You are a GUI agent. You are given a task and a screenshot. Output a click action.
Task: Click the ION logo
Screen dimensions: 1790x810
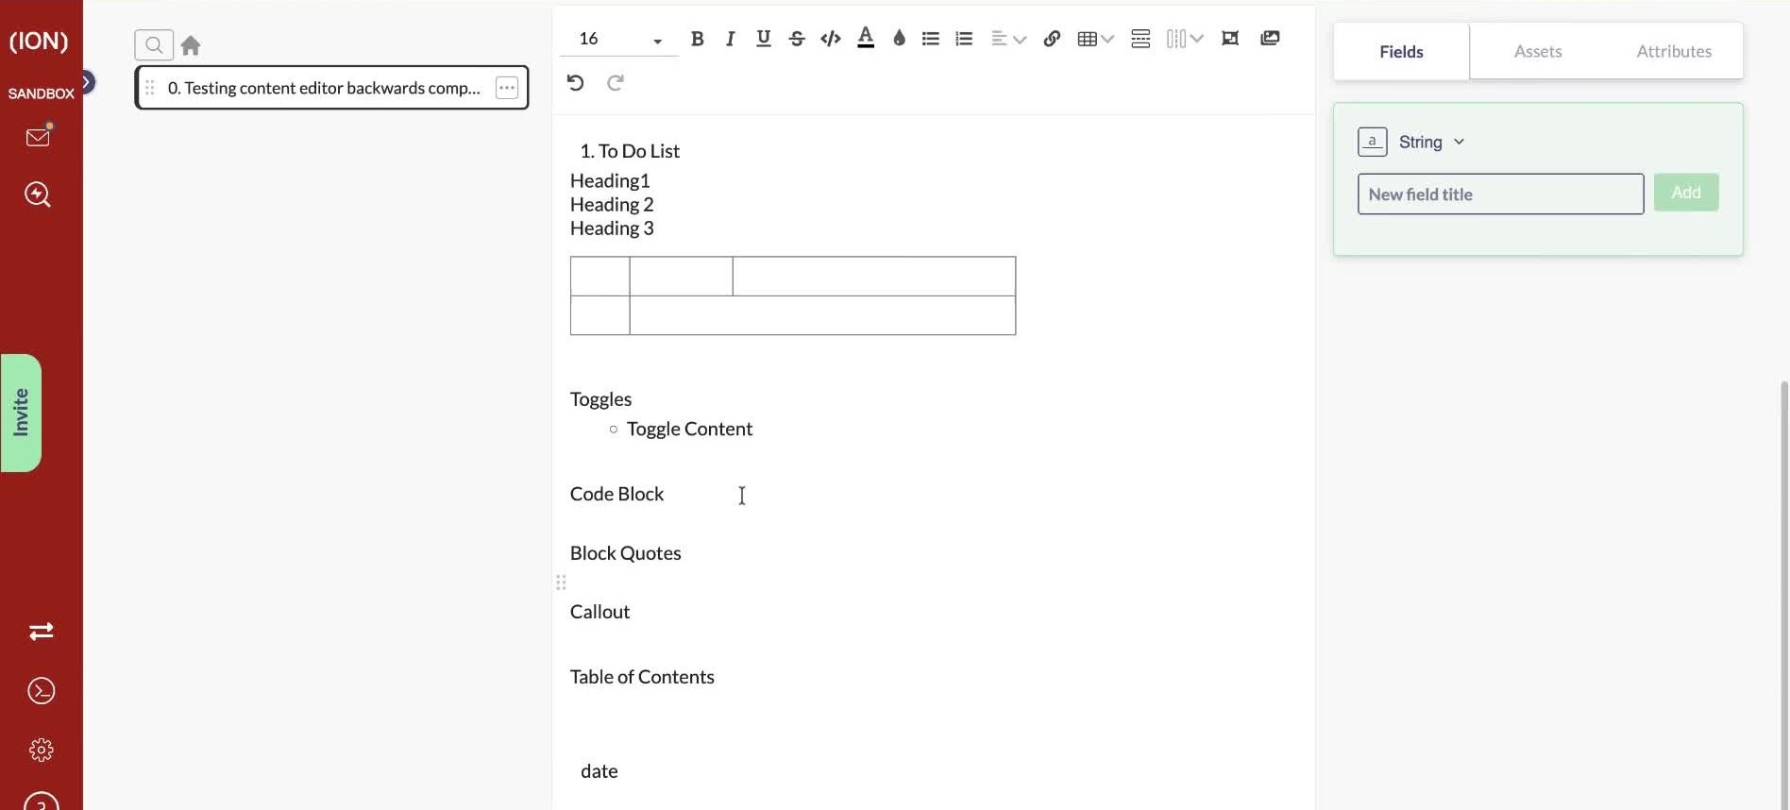(x=39, y=41)
